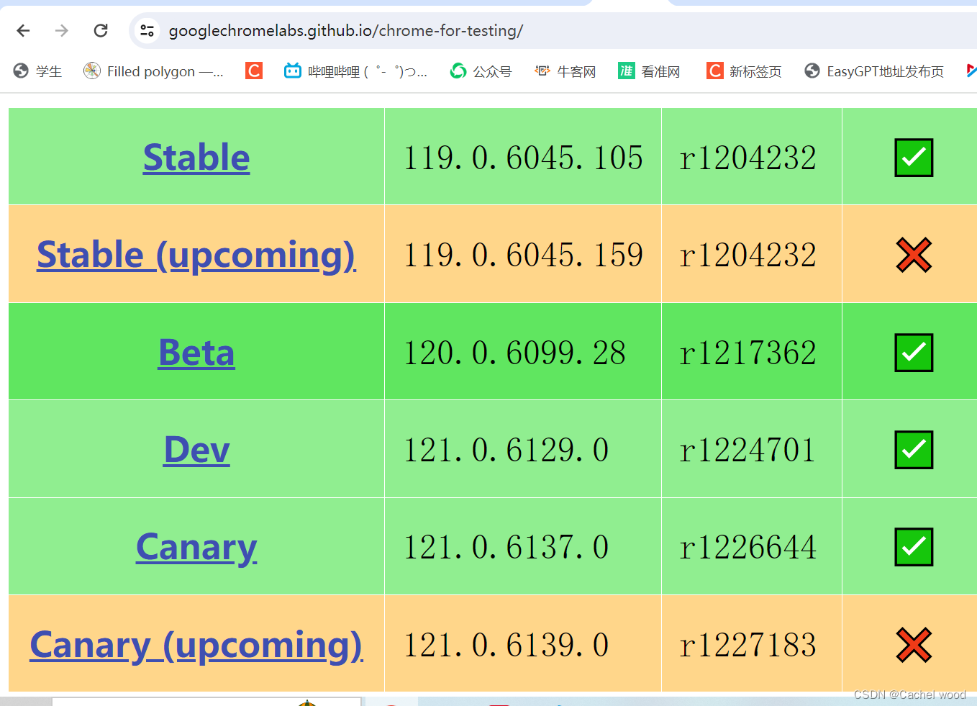The height and width of the screenshot is (706, 977).
Task: Open the Beta channel link
Action: pos(196,353)
